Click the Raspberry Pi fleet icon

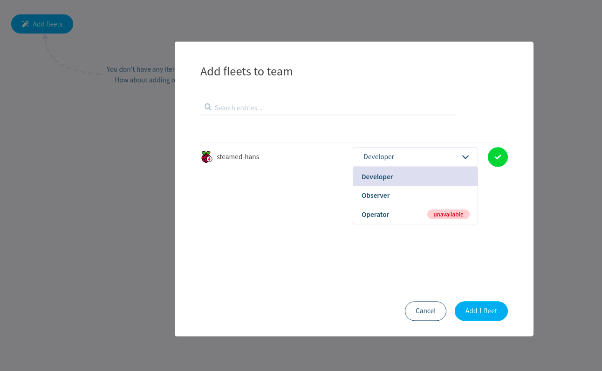[206, 156]
